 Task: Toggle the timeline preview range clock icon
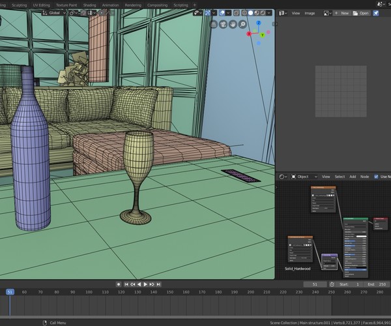pos(332,284)
